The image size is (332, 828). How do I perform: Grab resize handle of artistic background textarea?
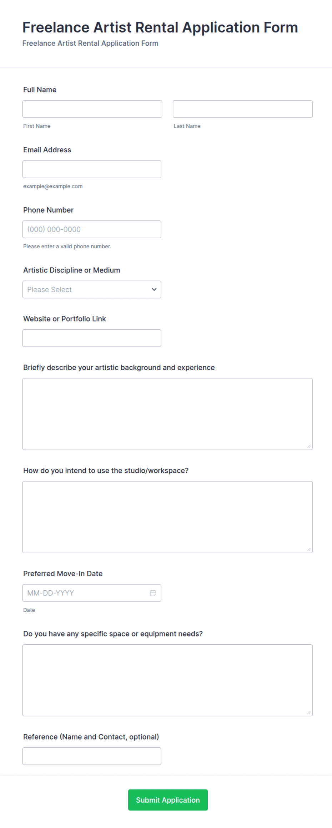(309, 446)
